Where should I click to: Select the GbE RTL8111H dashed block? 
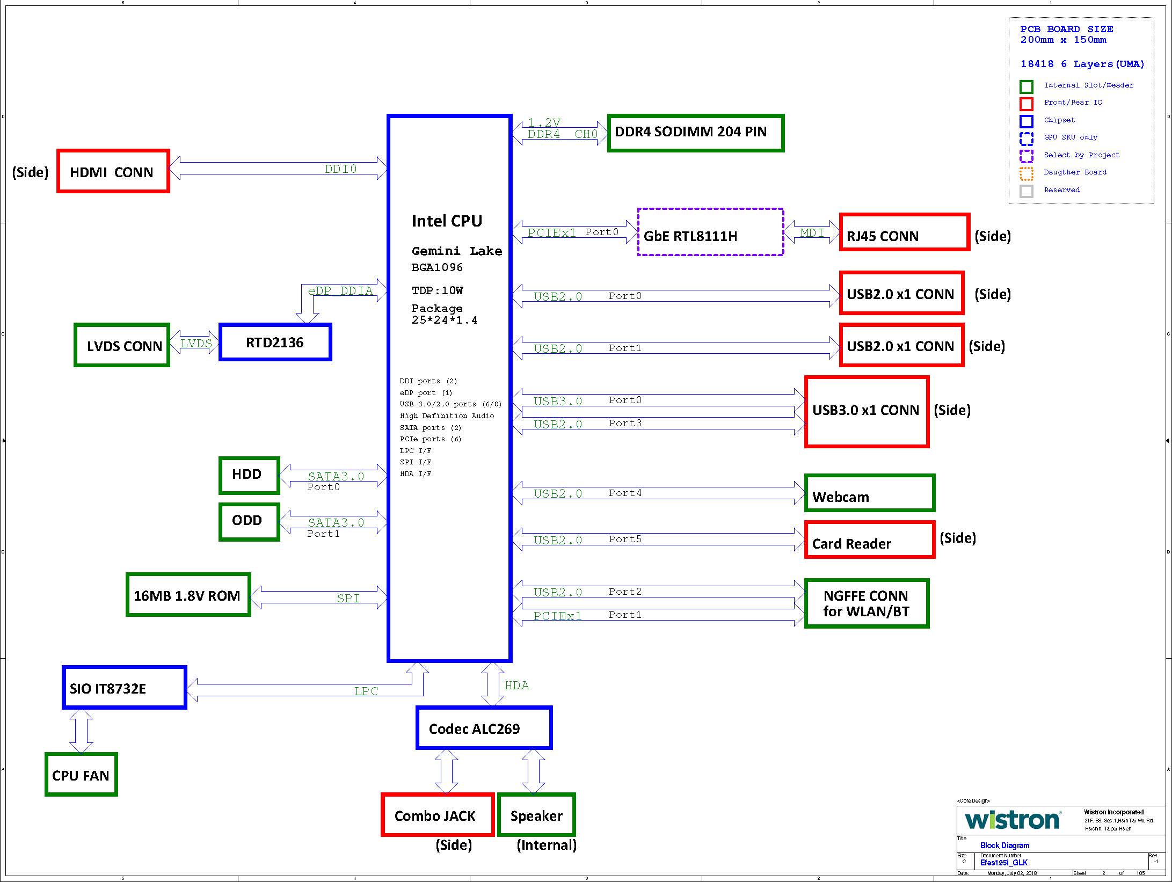tap(710, 232)
